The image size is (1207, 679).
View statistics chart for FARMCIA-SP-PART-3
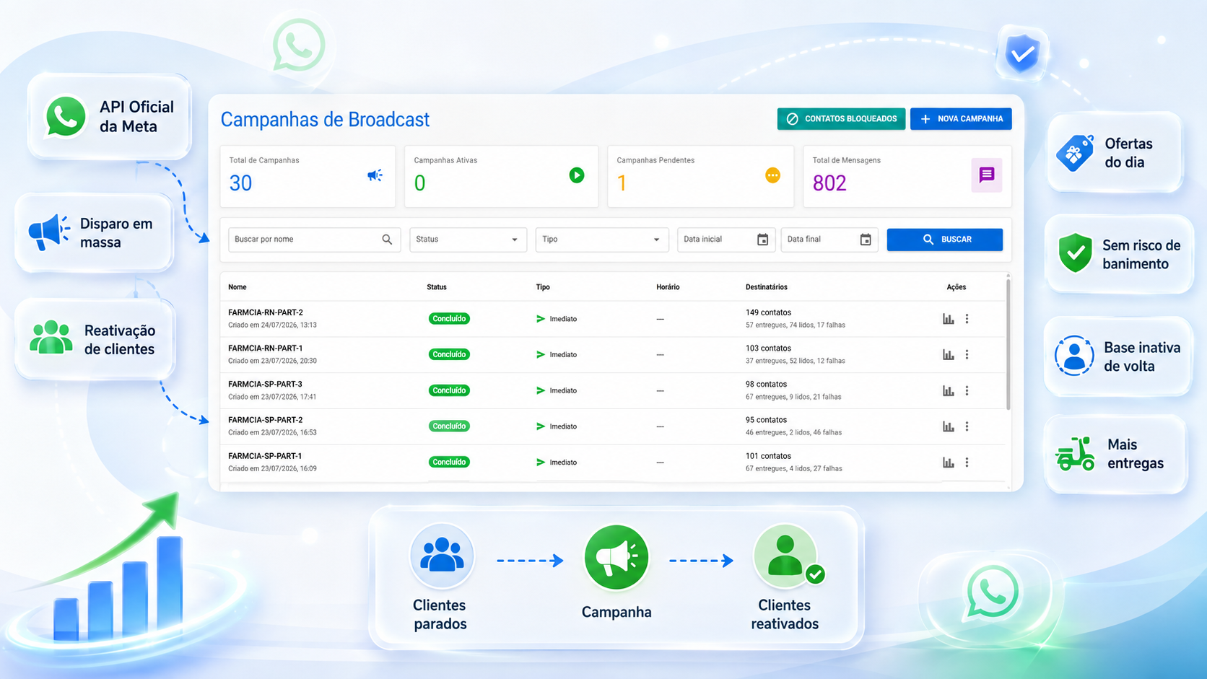click(949, 391)
